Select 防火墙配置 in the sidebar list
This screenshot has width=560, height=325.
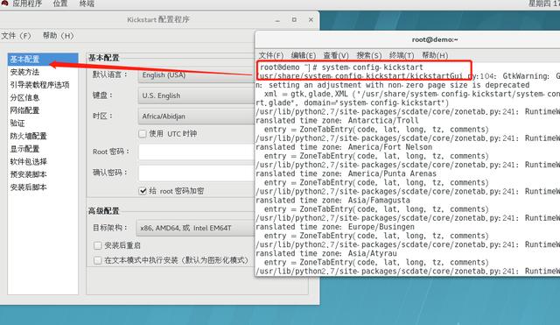pos(43,137)
